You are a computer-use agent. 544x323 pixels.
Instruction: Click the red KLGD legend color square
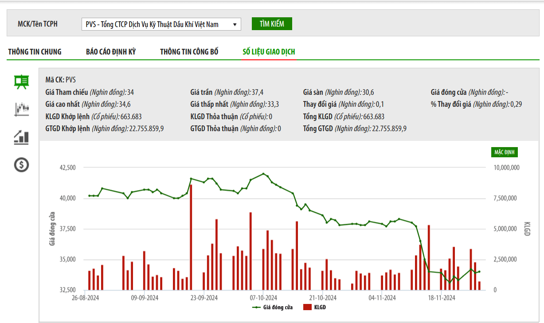[307, 307]
